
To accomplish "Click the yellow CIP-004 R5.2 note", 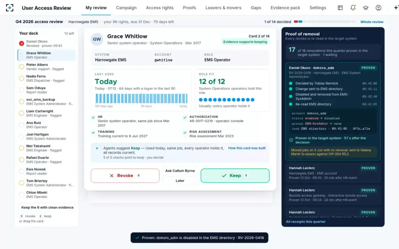I will pyautogui.click(x=333, y=152).
